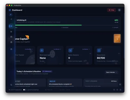The height and width of the screenshot is (100, 130).
Task: Click the floating icon at right of progress card
Action: point(120,84)
